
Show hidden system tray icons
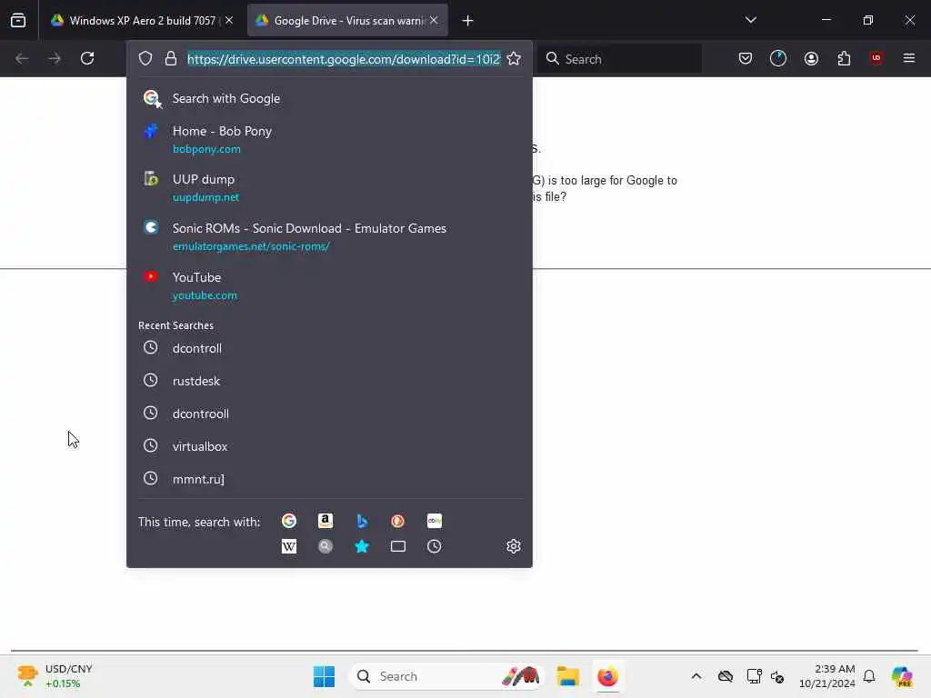[x=696, y=676]
